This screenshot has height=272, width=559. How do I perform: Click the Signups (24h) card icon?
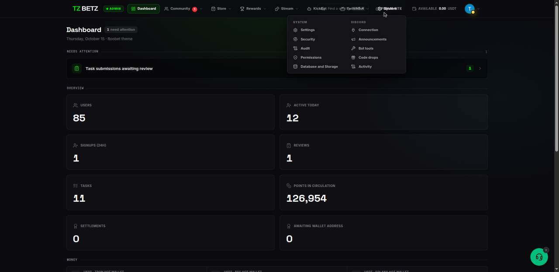[x=76, y=145]
